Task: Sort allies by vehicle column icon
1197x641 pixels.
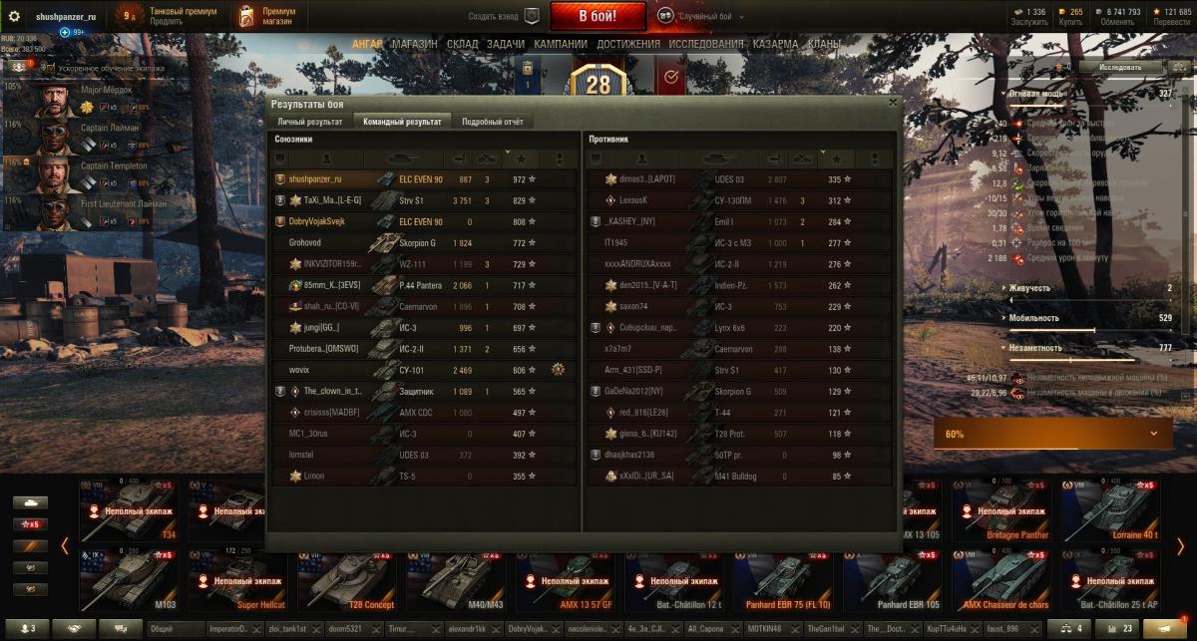Action: (x=406, y=159)
